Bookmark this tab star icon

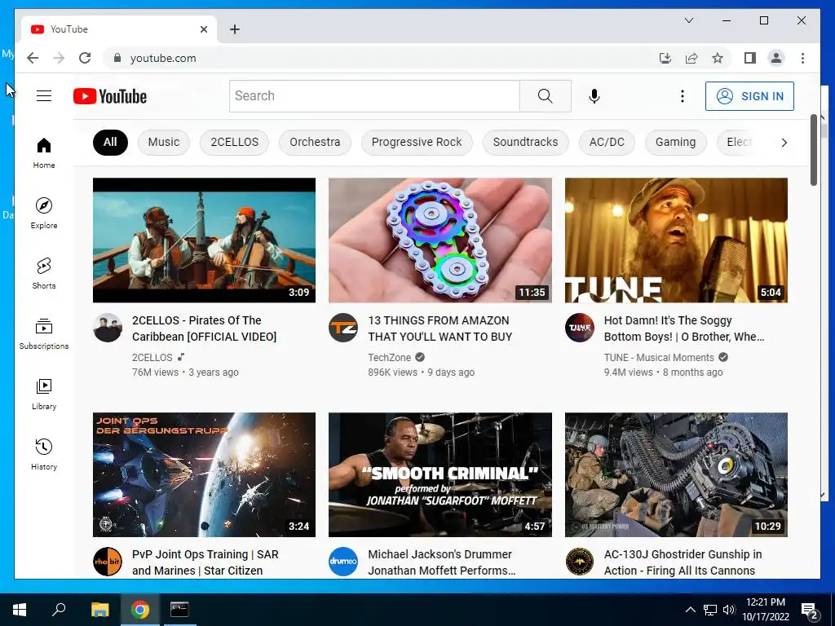click(x=718, y=58)
